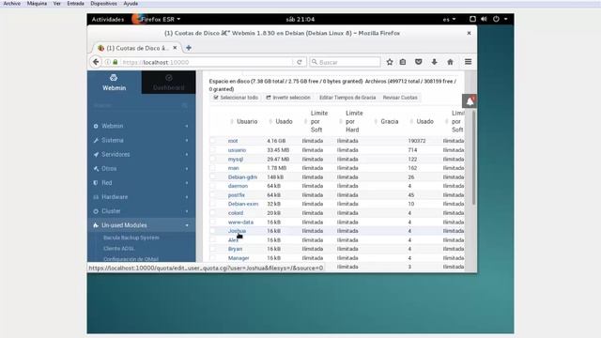Open the Bacula Backup System module
The image size is (601, 338).
coord(131,238)
